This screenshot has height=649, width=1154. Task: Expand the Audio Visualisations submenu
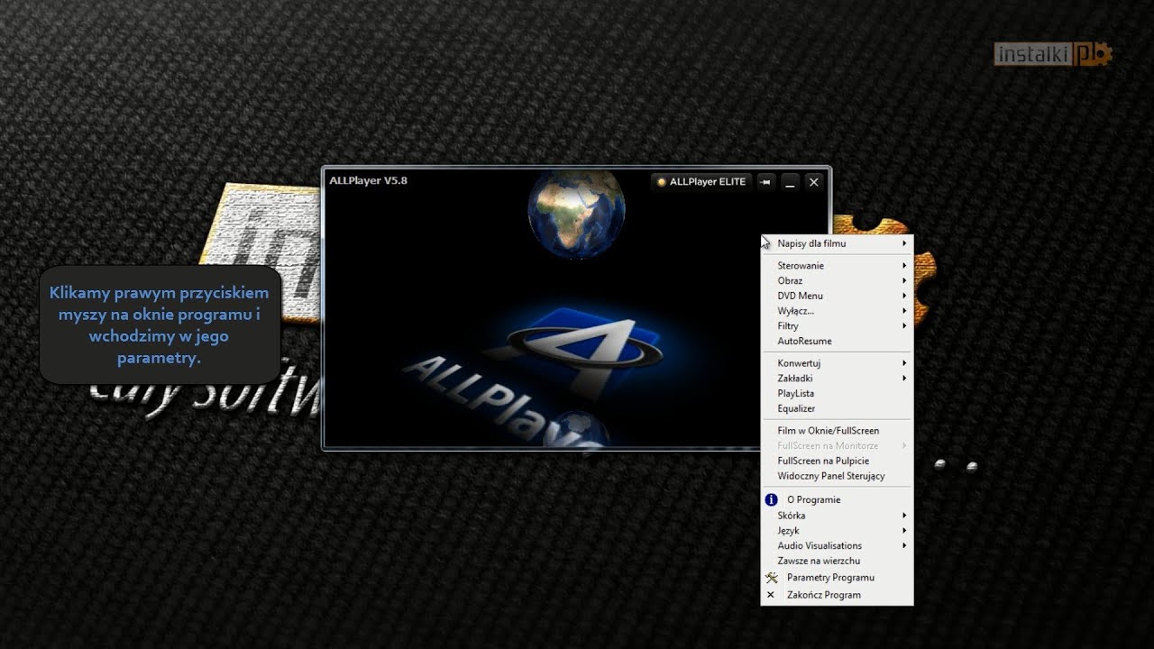pyautogui.click(x=837, y=545)
